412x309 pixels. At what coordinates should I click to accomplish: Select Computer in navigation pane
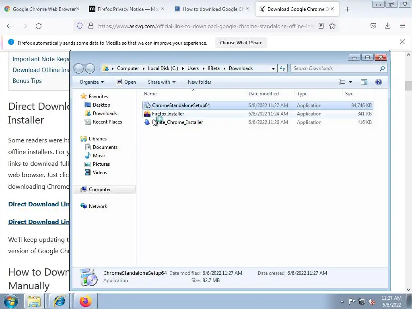104,190
